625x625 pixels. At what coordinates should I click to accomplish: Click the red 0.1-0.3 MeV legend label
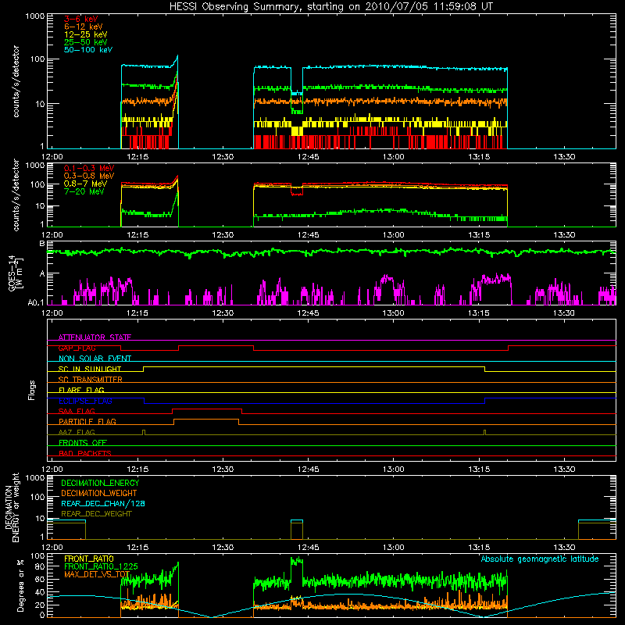[89, 168]
